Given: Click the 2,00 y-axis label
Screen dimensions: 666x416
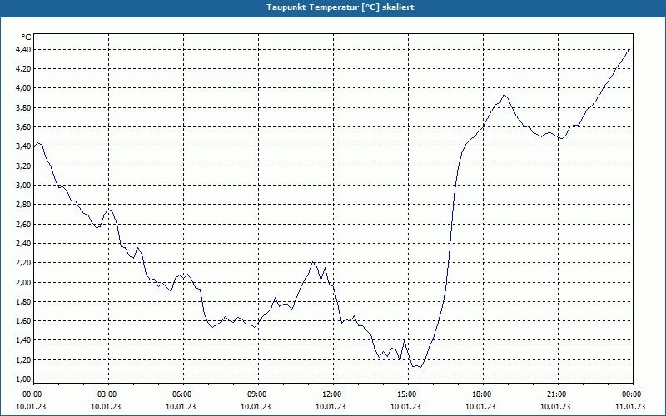Looking at the screenshot, I should click(x=23, y=282).
